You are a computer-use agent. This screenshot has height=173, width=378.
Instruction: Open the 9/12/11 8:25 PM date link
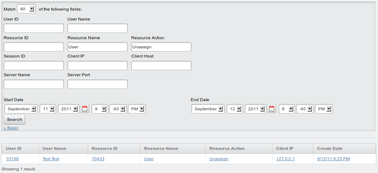point(333,159)
